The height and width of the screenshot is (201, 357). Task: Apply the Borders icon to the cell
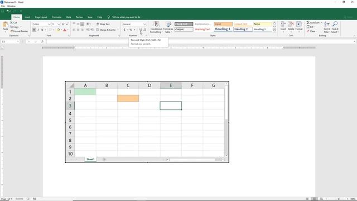(50, 30)
